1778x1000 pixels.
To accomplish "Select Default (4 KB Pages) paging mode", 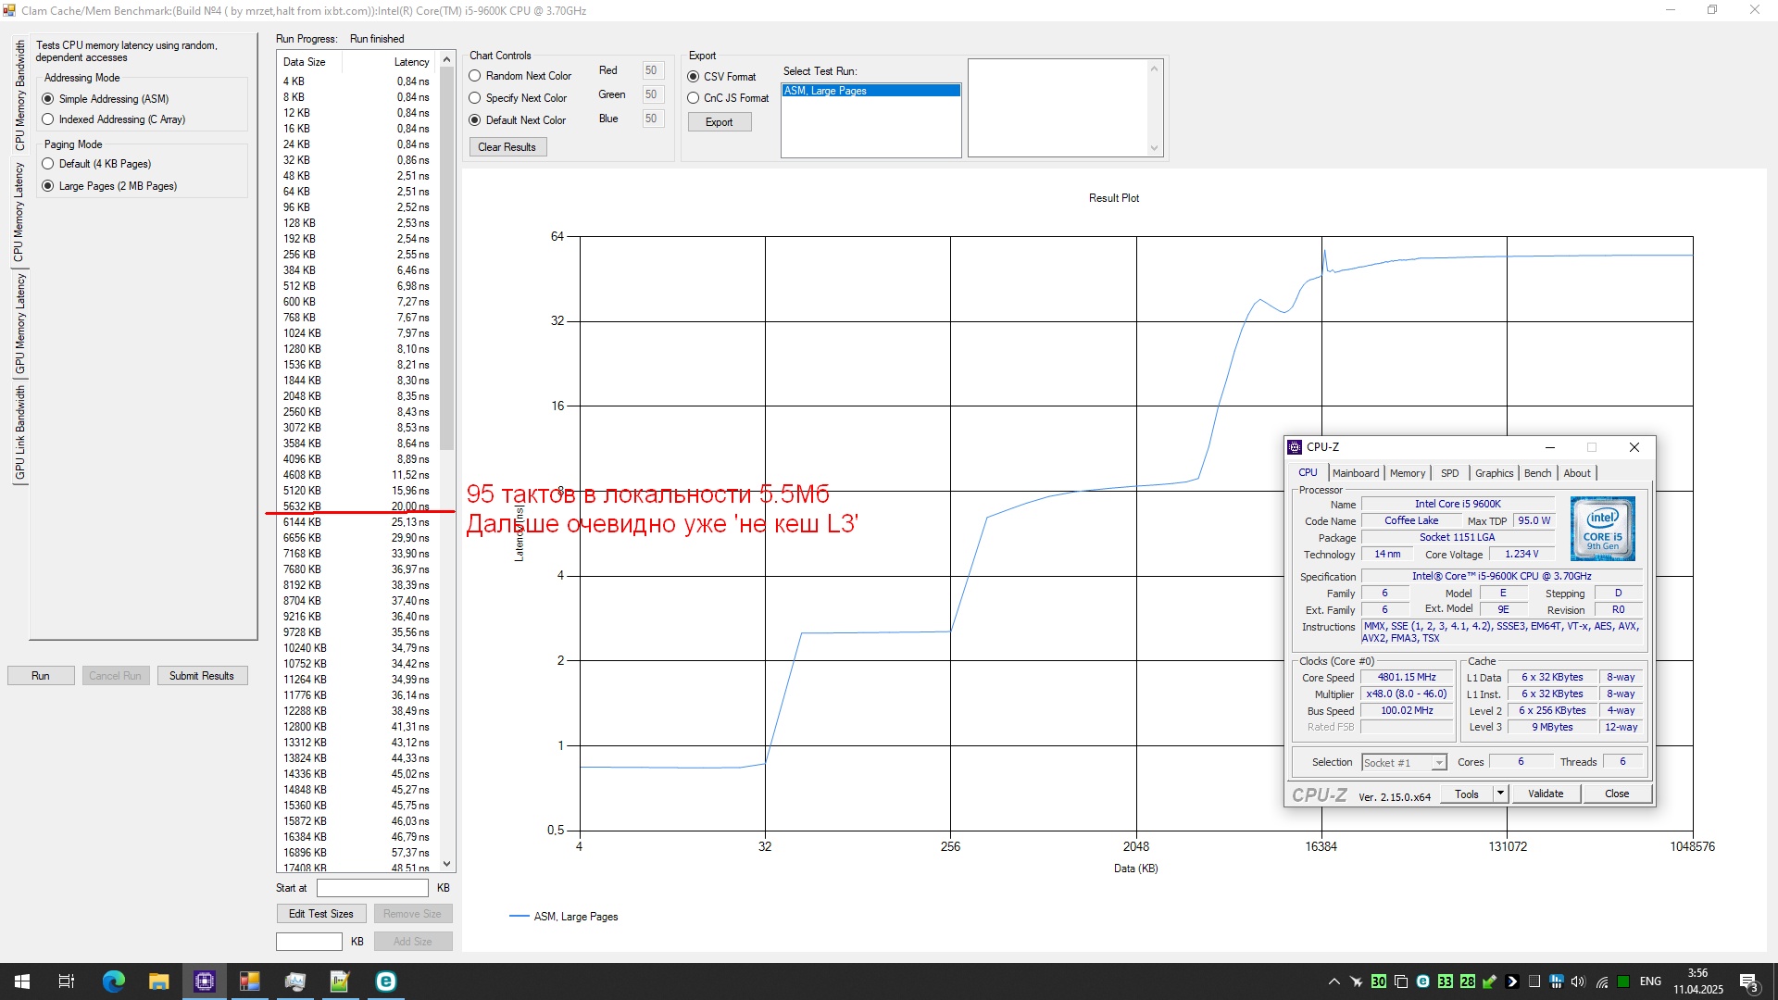I will click(x=48, y=164).
